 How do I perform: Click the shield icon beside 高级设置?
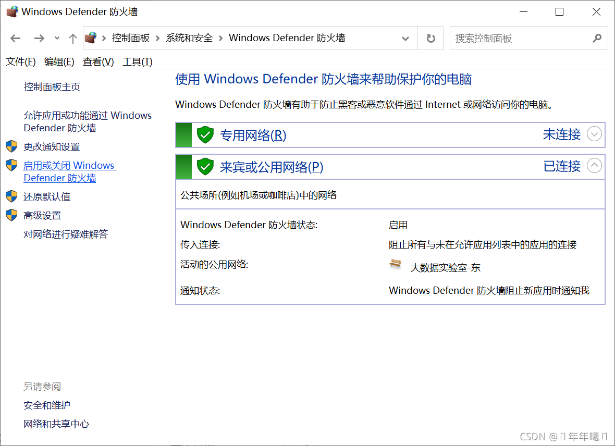12,215
